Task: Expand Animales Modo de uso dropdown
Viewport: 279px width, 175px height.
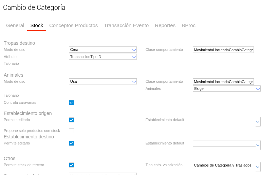Action: point(103,81)
